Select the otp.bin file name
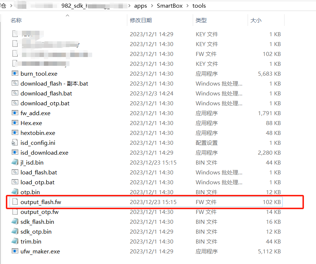Screen dimensions: 316x264 (x=30, y=192)
